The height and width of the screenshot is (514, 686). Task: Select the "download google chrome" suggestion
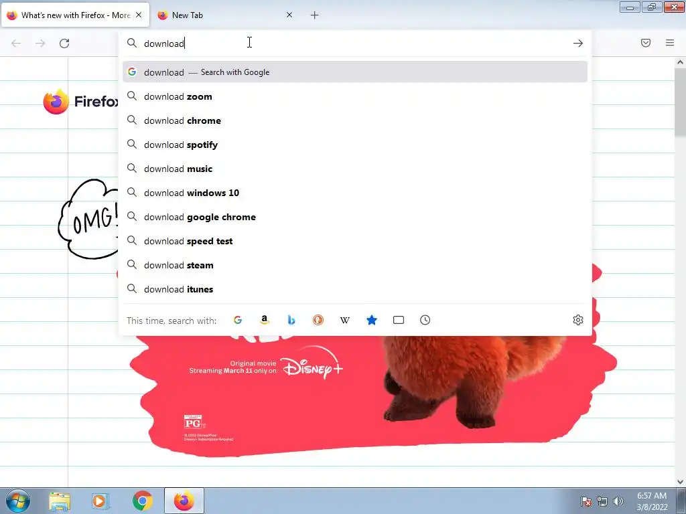[355, 217]
